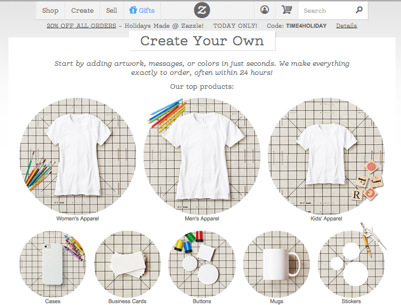401x305 pixels.
Task: Click the gift box icon
Action: tap(133, 10)
